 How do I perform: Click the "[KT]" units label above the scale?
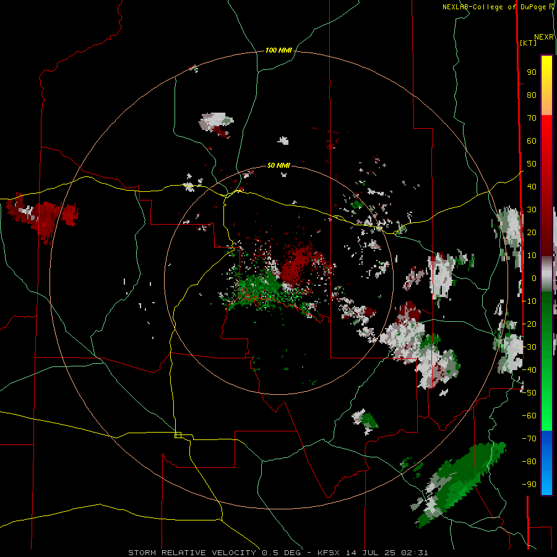(528, 43)
